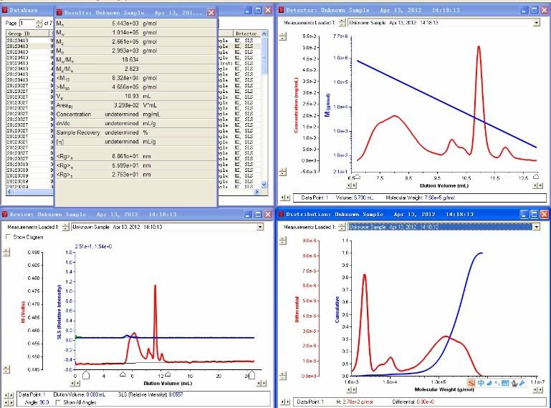Click the upper Y-axis range stepper in the Review plot

pos(6,252)
